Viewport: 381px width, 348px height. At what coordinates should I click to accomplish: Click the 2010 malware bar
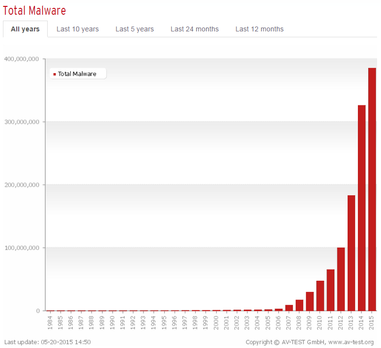point(320,295)
